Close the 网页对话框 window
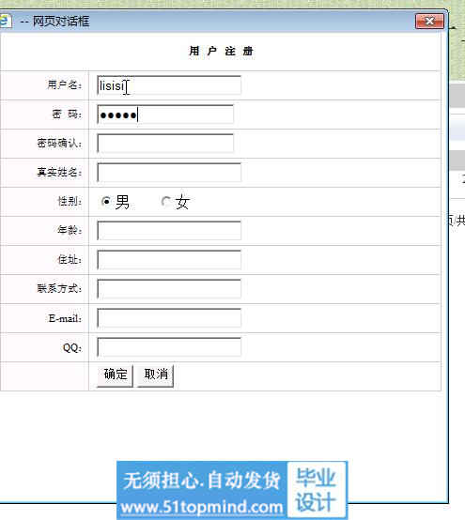 (x=429, y=22)
